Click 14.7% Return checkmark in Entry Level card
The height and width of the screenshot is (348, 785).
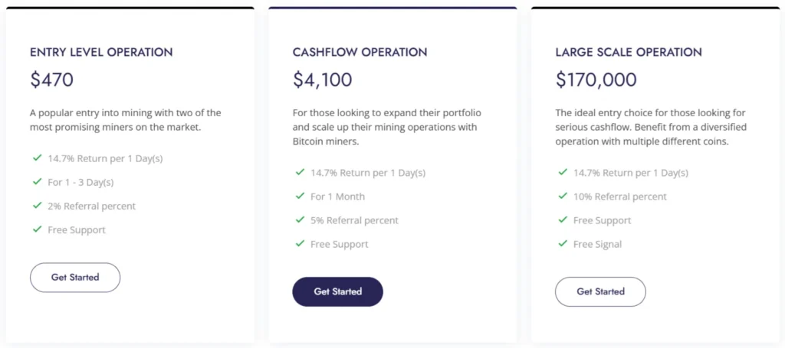pos(37,158)
